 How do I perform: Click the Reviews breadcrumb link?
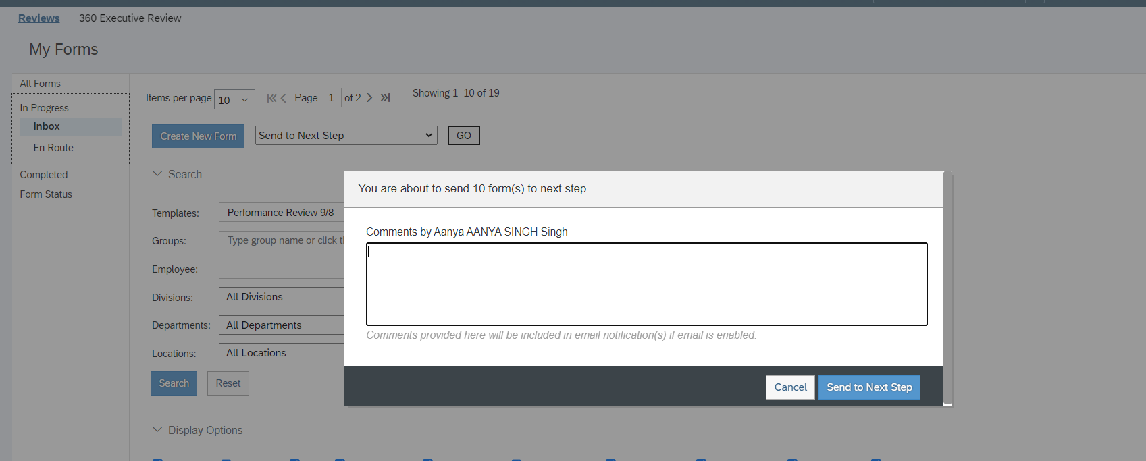tap(38, 18)
